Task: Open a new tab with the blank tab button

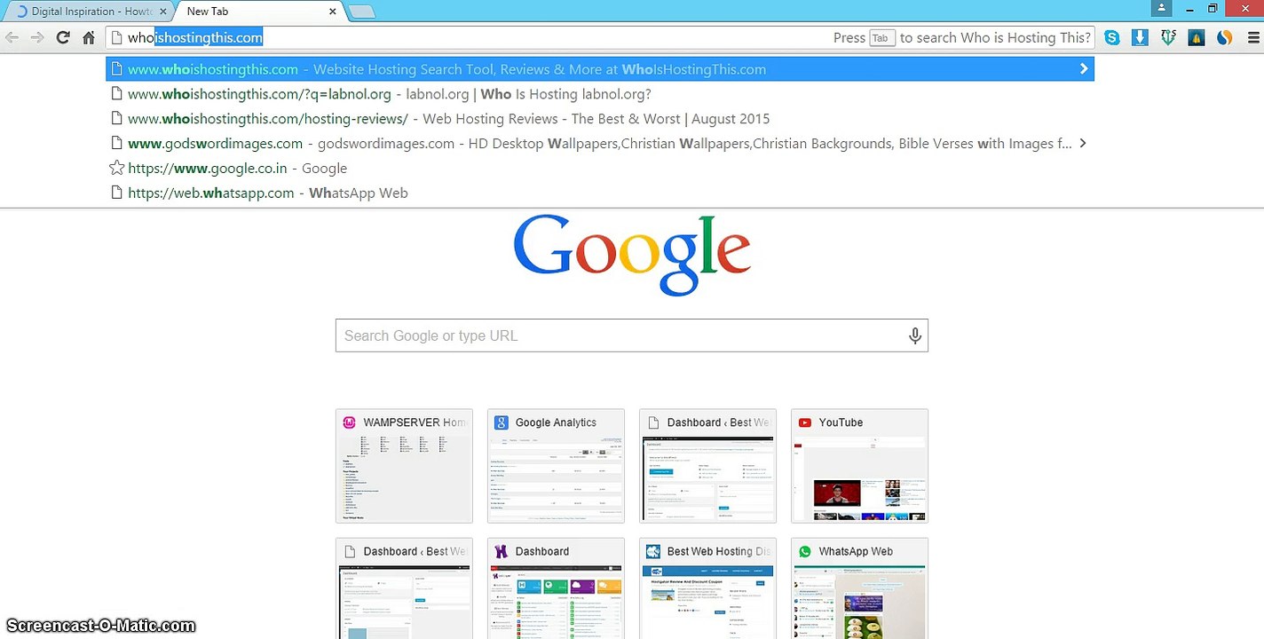Action: [361, 12]
